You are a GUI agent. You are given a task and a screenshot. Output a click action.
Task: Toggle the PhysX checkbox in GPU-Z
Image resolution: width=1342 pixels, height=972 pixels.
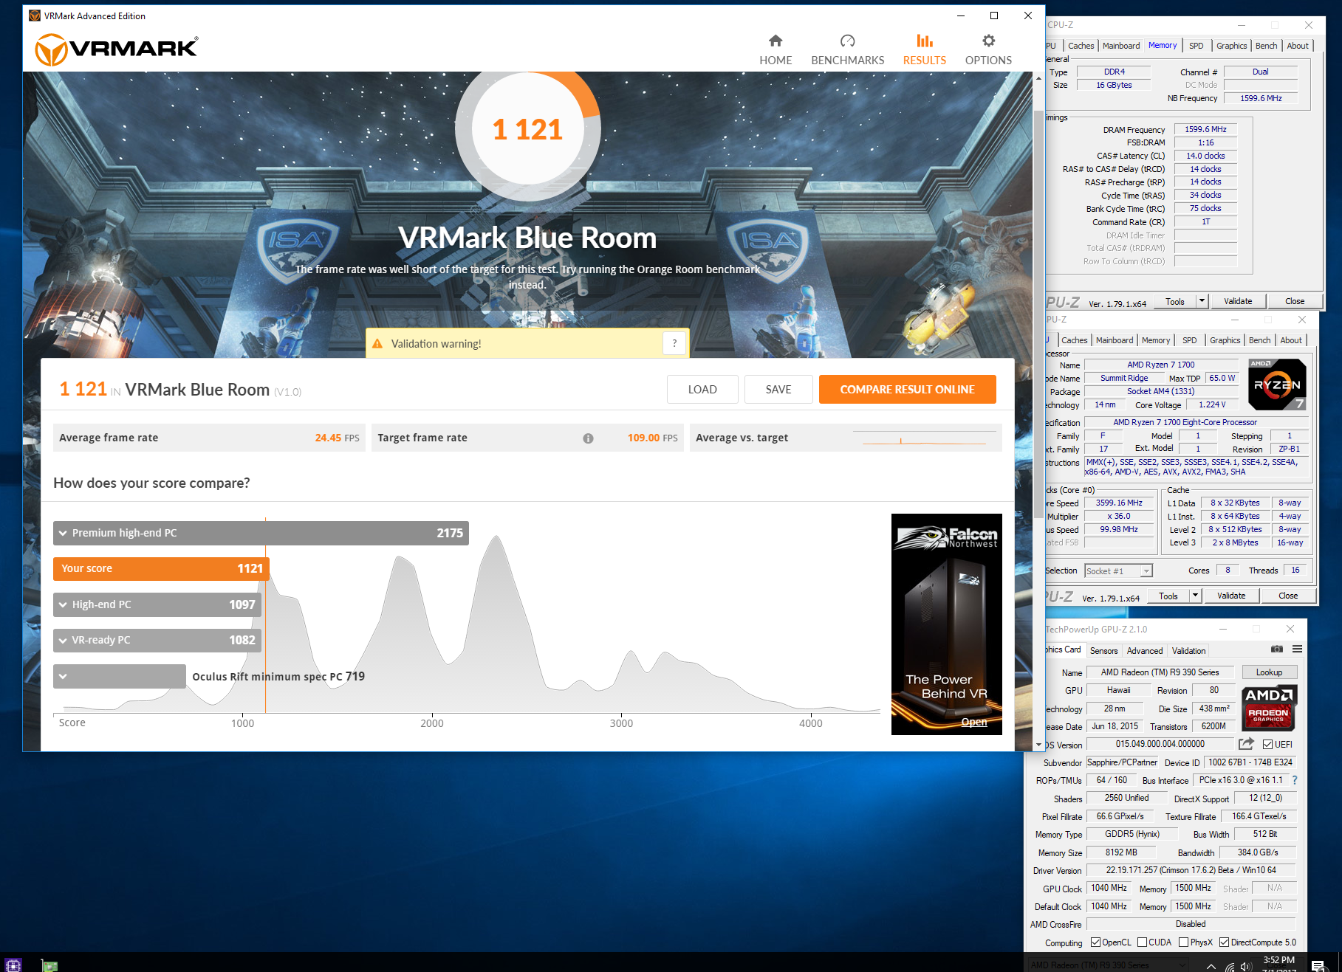pos(1184,942)
